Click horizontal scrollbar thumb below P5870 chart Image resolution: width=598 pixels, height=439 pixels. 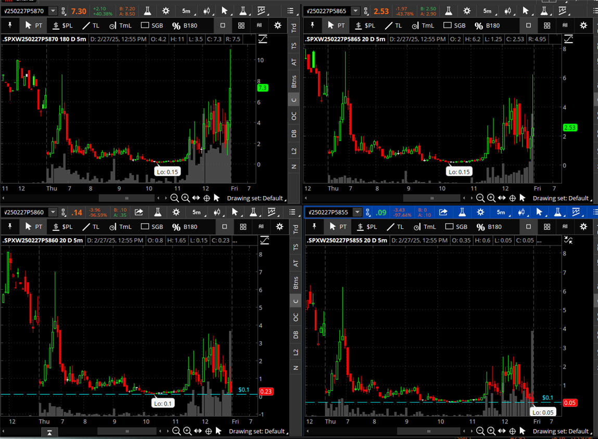coord(128,198)
